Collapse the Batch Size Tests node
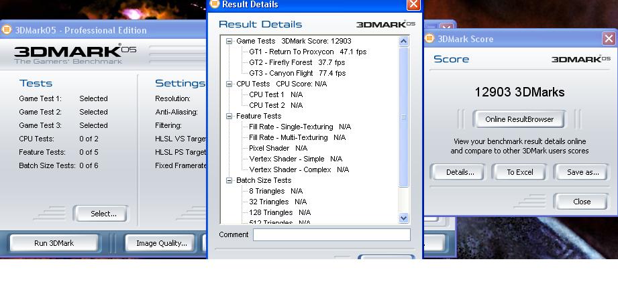618x286 pixels. pos(229,180)
